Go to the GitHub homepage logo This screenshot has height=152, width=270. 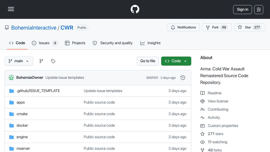coord(135,9)
